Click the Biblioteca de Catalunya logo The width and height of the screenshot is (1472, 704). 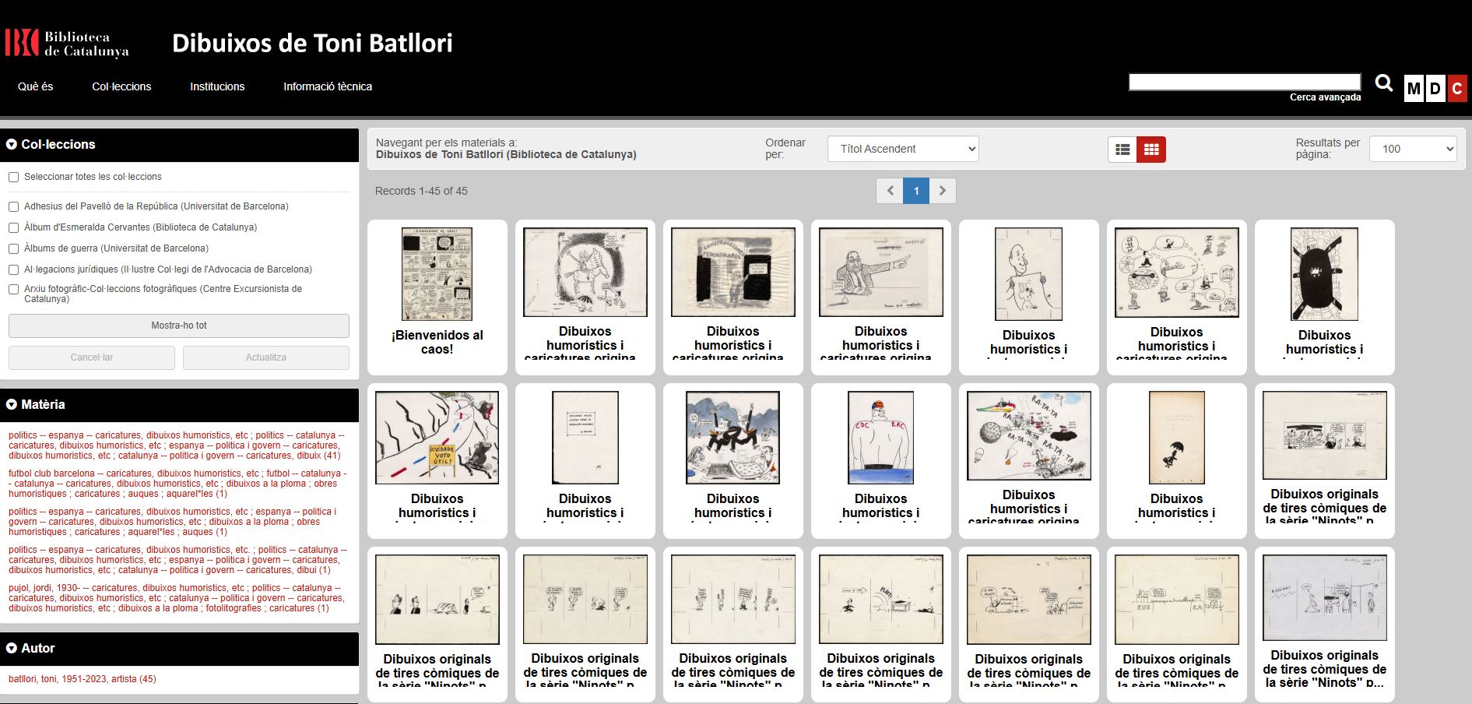pos(67,44)
